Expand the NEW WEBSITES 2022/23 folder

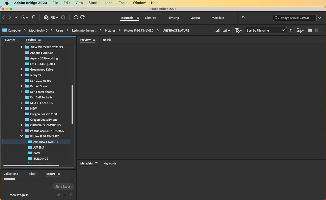point(21,47)
